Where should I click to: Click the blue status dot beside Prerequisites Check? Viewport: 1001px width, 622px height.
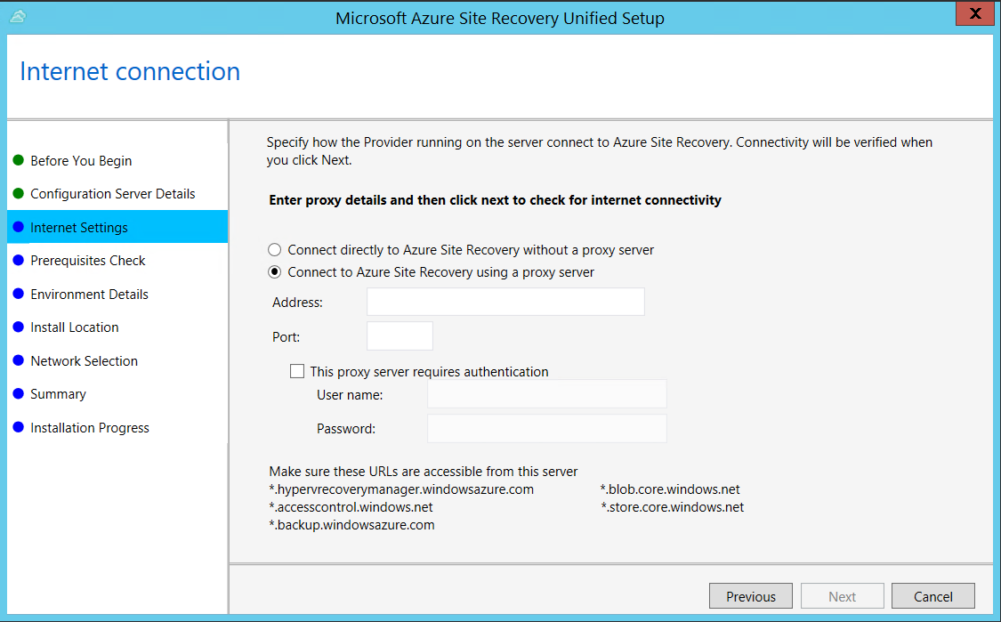(x=19, y=261)
